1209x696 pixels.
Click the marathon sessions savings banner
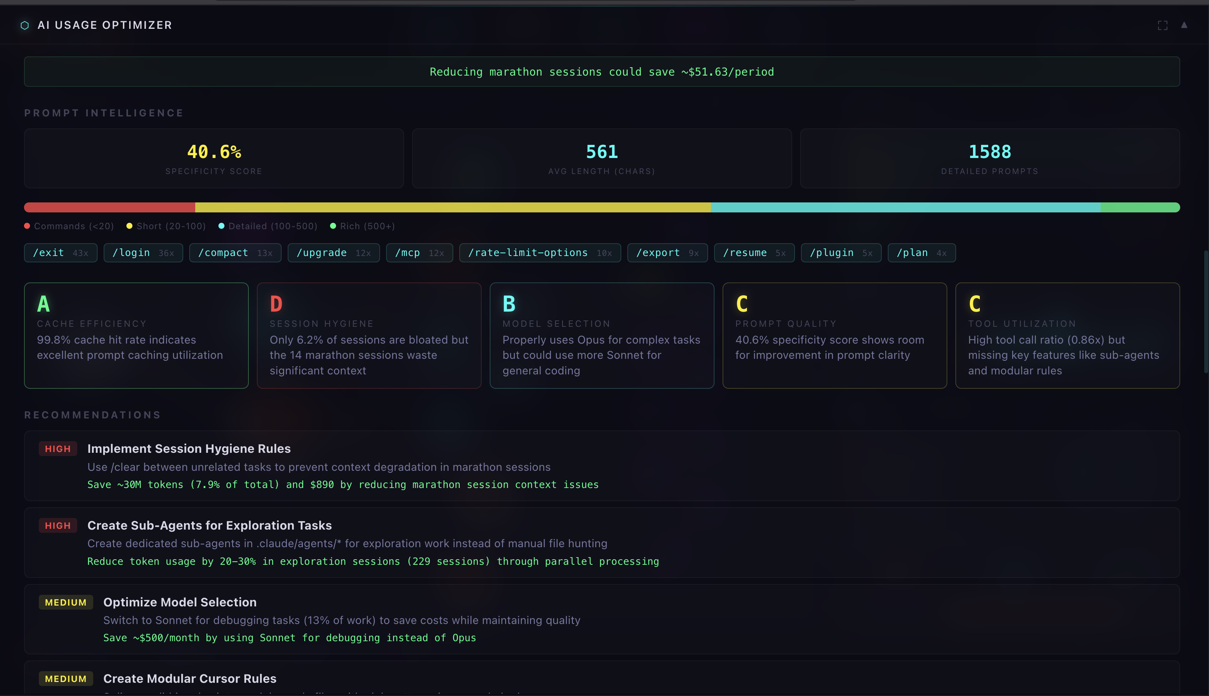602,71
